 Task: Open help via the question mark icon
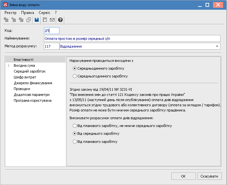(x=60, y=20)
